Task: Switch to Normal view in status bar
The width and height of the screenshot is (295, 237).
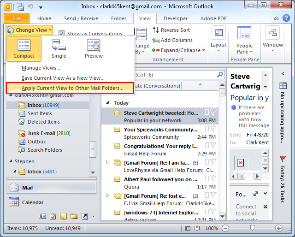Action: click(x=188, y=228)
